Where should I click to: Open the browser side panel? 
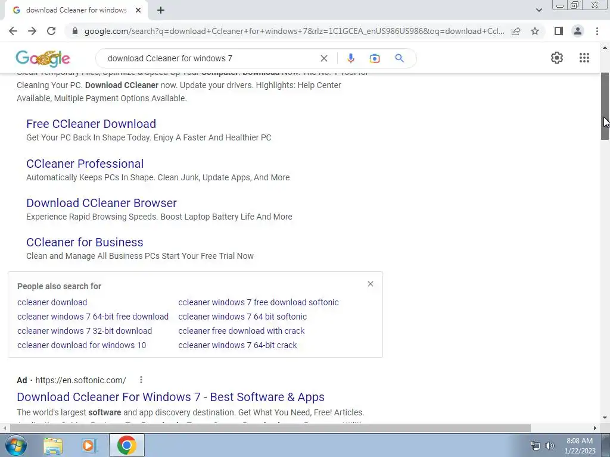(559, 31)
